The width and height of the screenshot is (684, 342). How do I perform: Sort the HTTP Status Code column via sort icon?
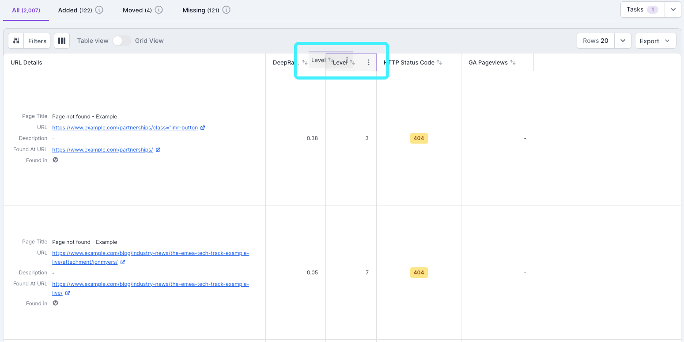coord(439,62)
